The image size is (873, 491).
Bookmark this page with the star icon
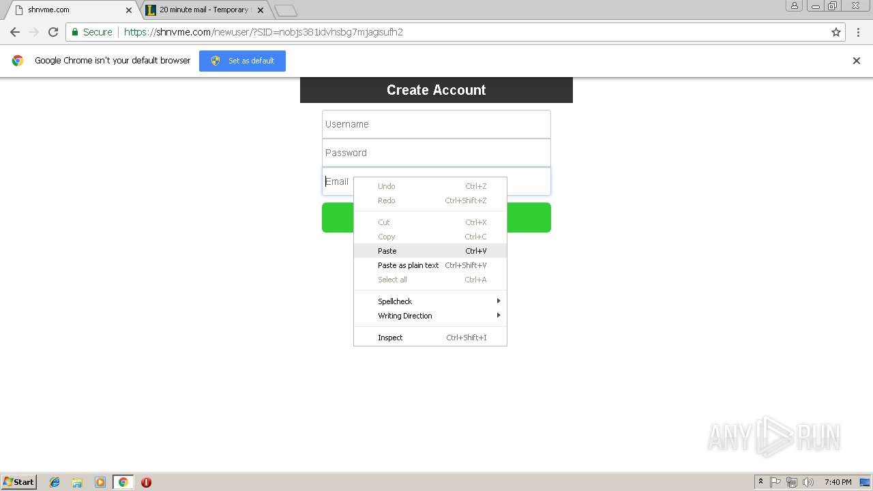836,32
